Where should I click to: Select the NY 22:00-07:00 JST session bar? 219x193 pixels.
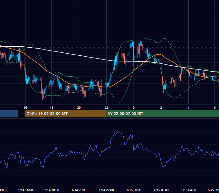coord(162,114)
